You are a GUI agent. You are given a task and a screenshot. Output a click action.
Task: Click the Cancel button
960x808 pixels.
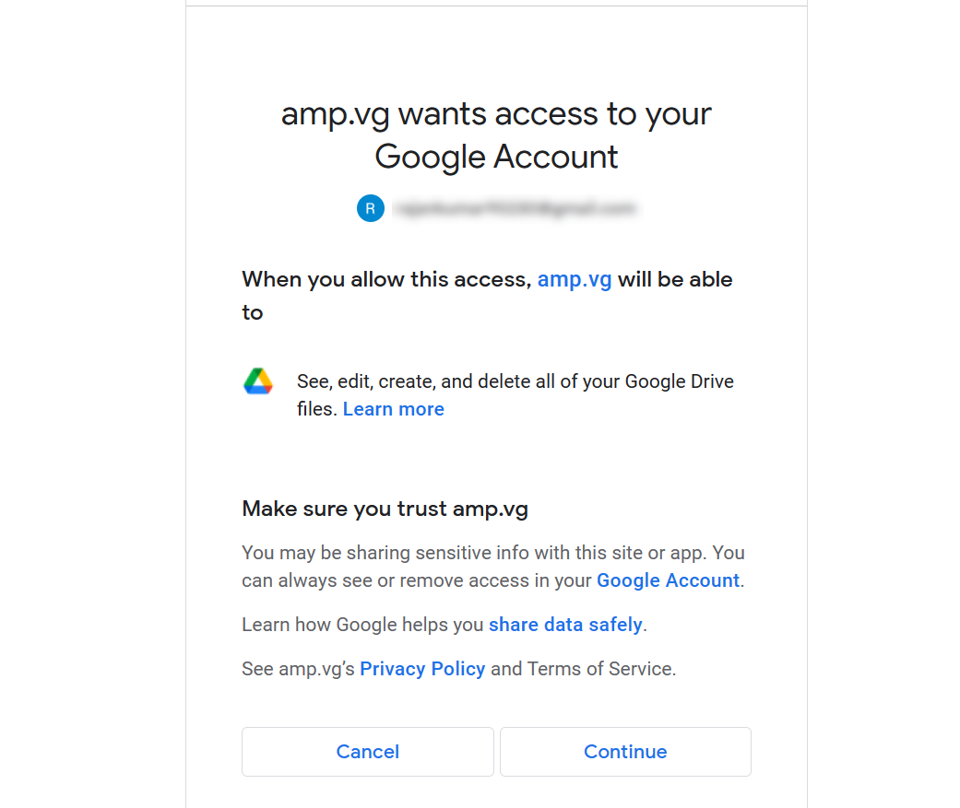(x=367, y=752)
